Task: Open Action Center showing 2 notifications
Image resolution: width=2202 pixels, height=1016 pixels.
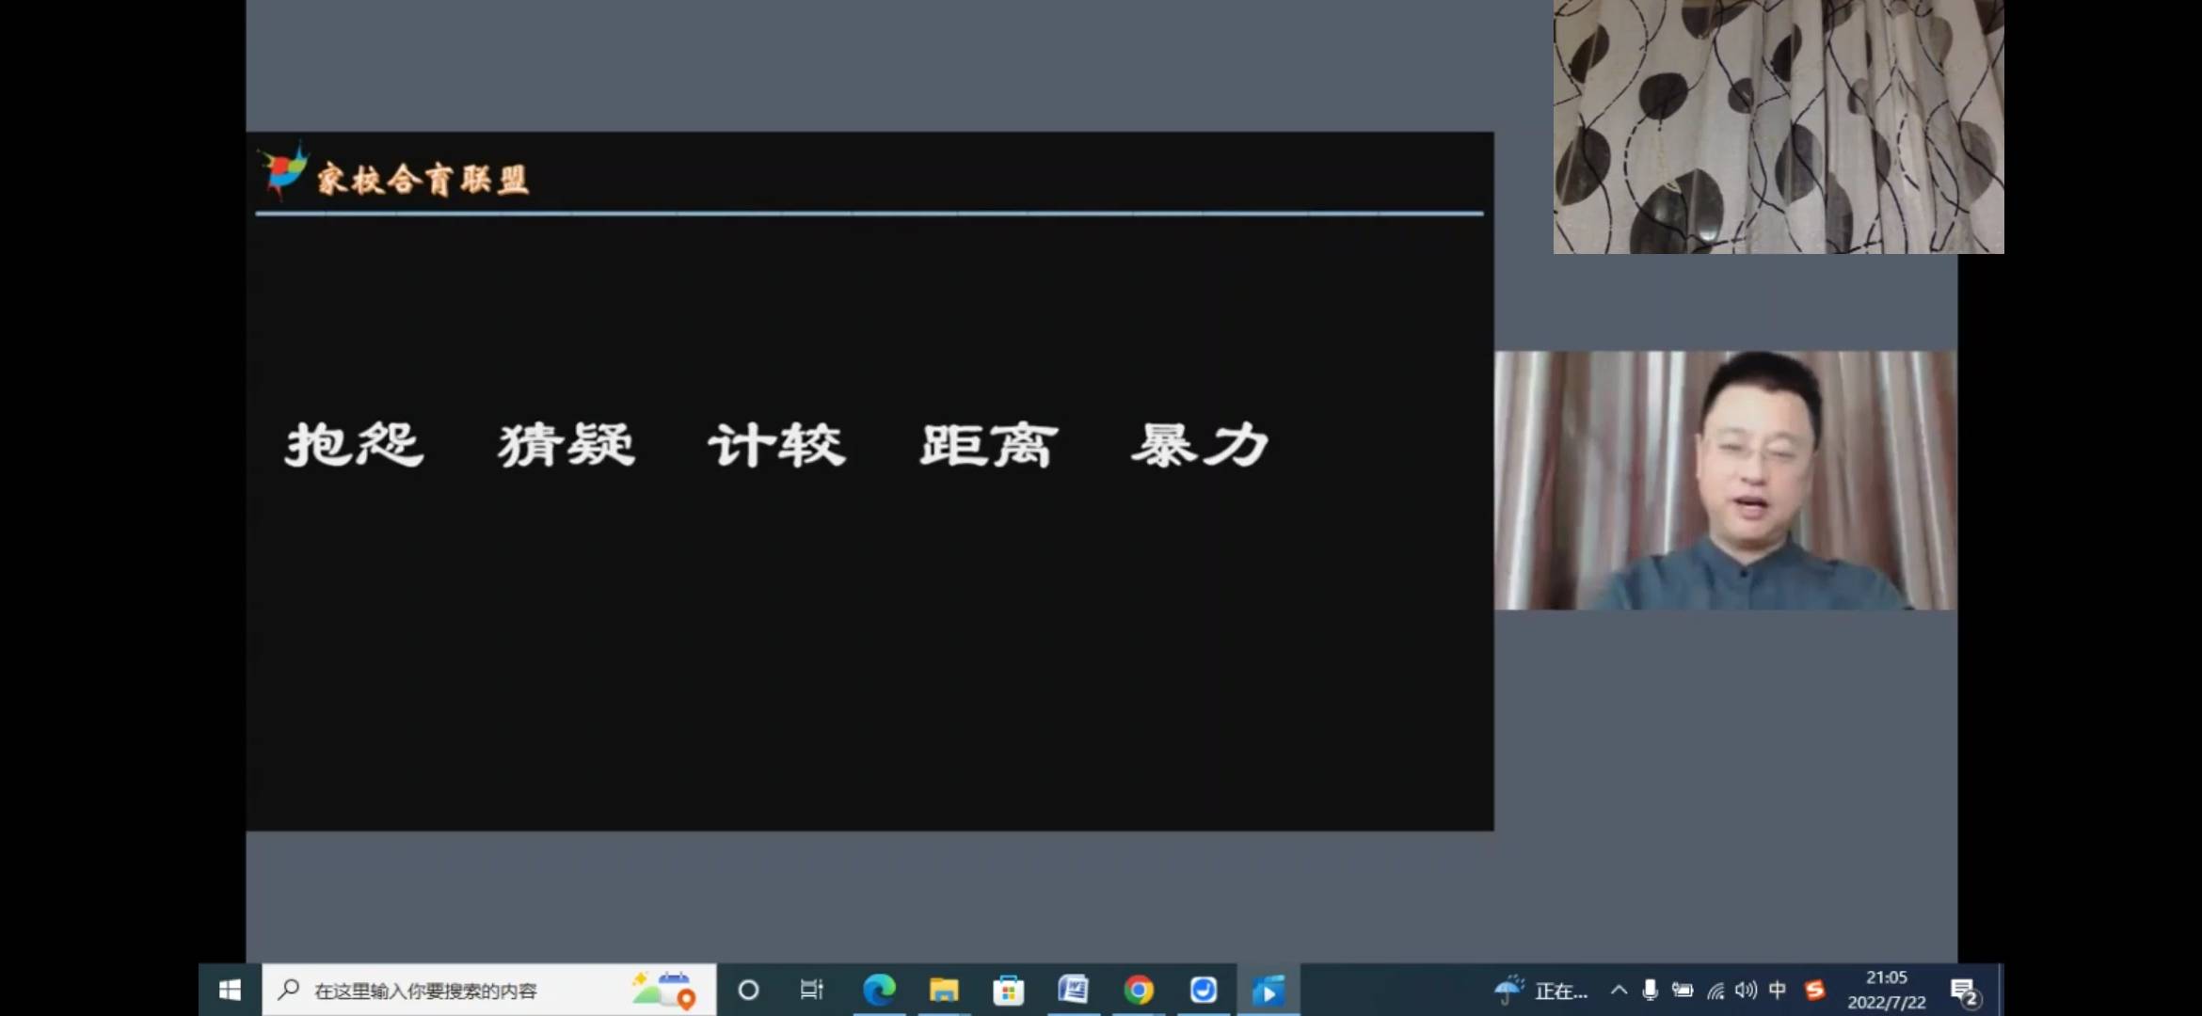Action: point(1967,990)
